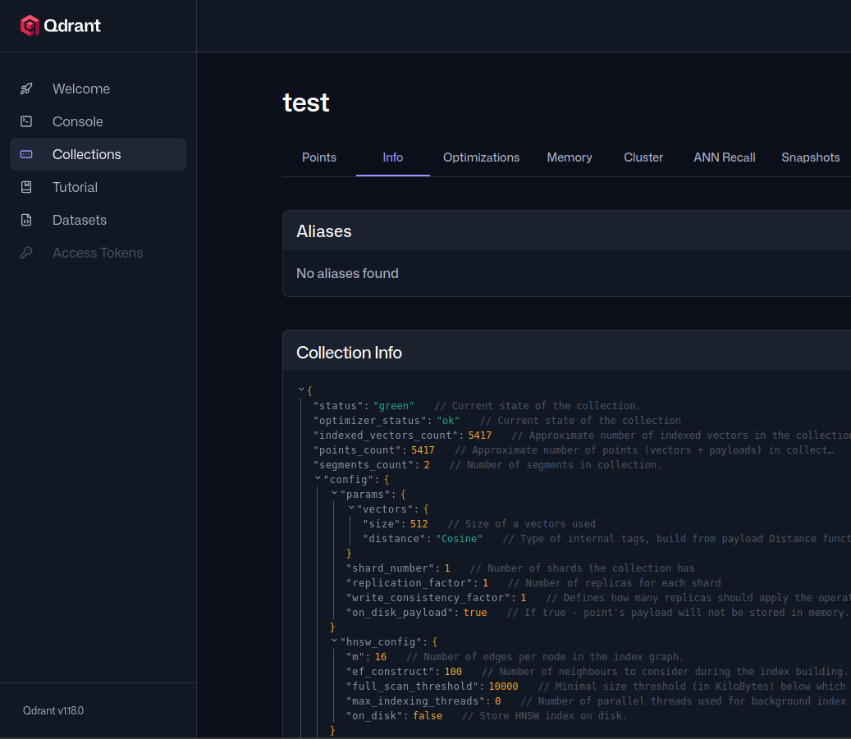The width and height of the screenshot is (851, 739).
Task: Collapse the root JSON object chevron
Action: pos(301,390)
